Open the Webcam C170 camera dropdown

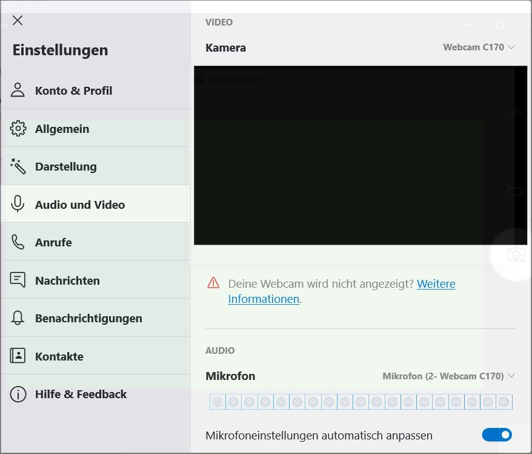479,46
